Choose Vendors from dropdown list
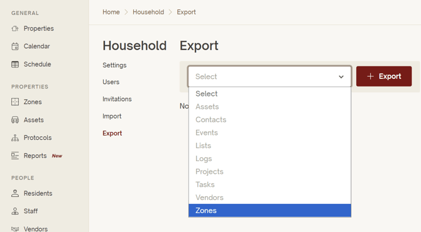 (x=270, y=198)
